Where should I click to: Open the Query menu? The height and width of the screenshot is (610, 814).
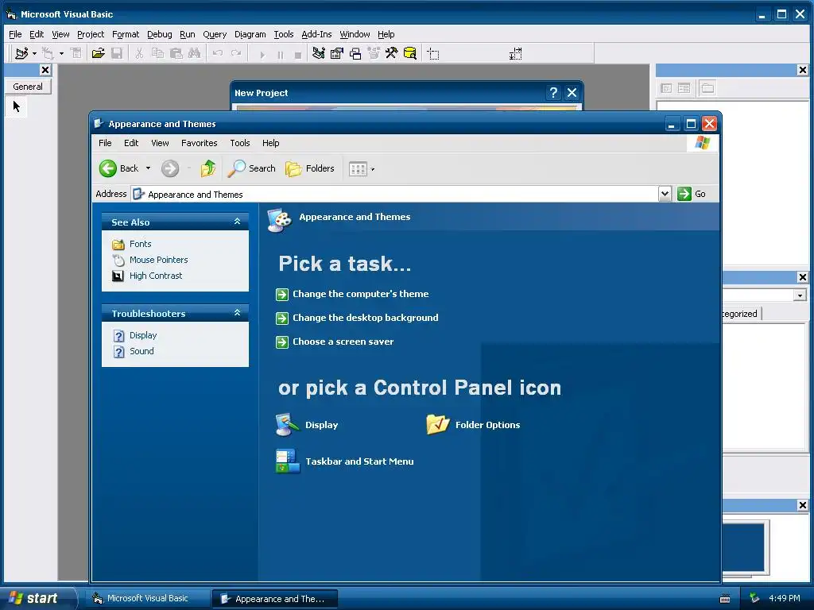(215, 34)
